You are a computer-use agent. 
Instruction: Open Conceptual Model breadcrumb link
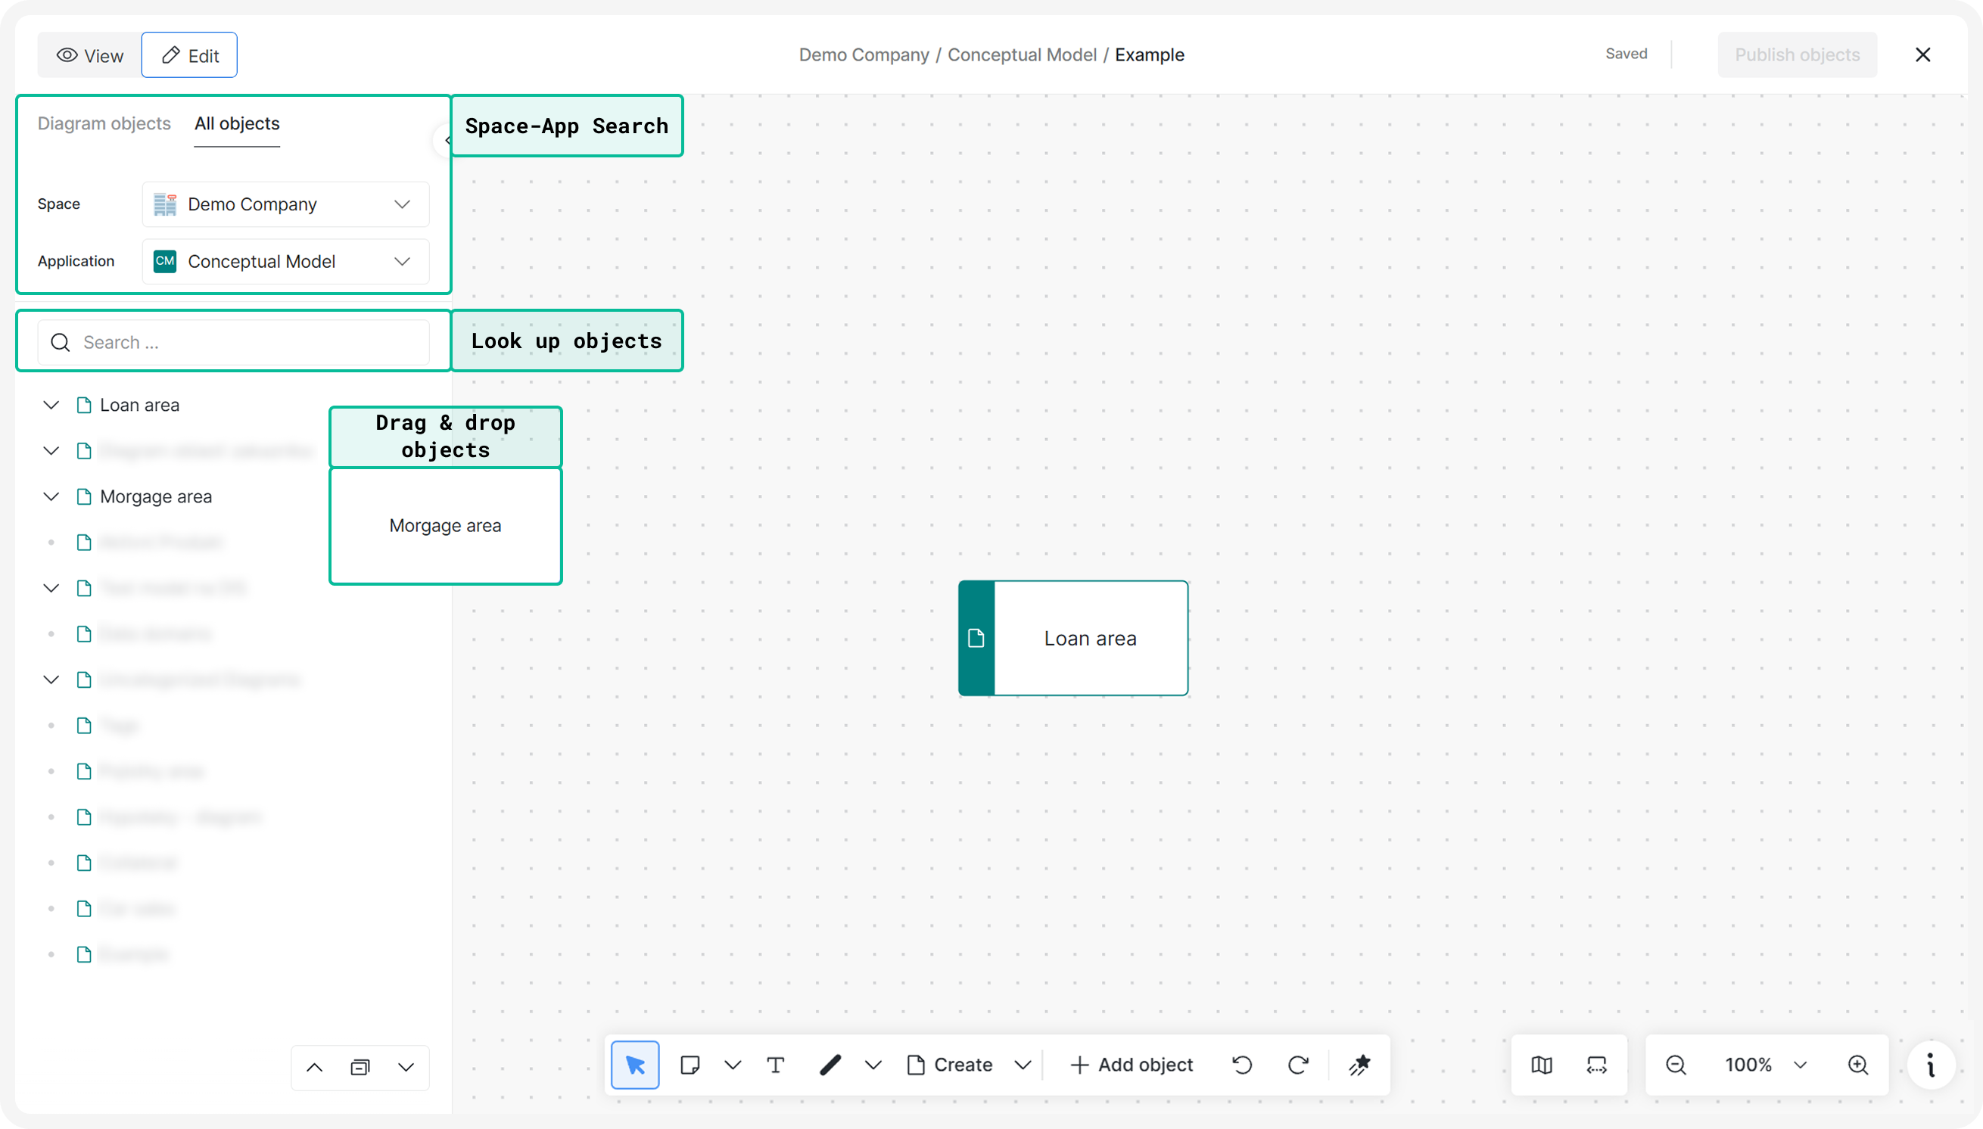point(1022,55)
